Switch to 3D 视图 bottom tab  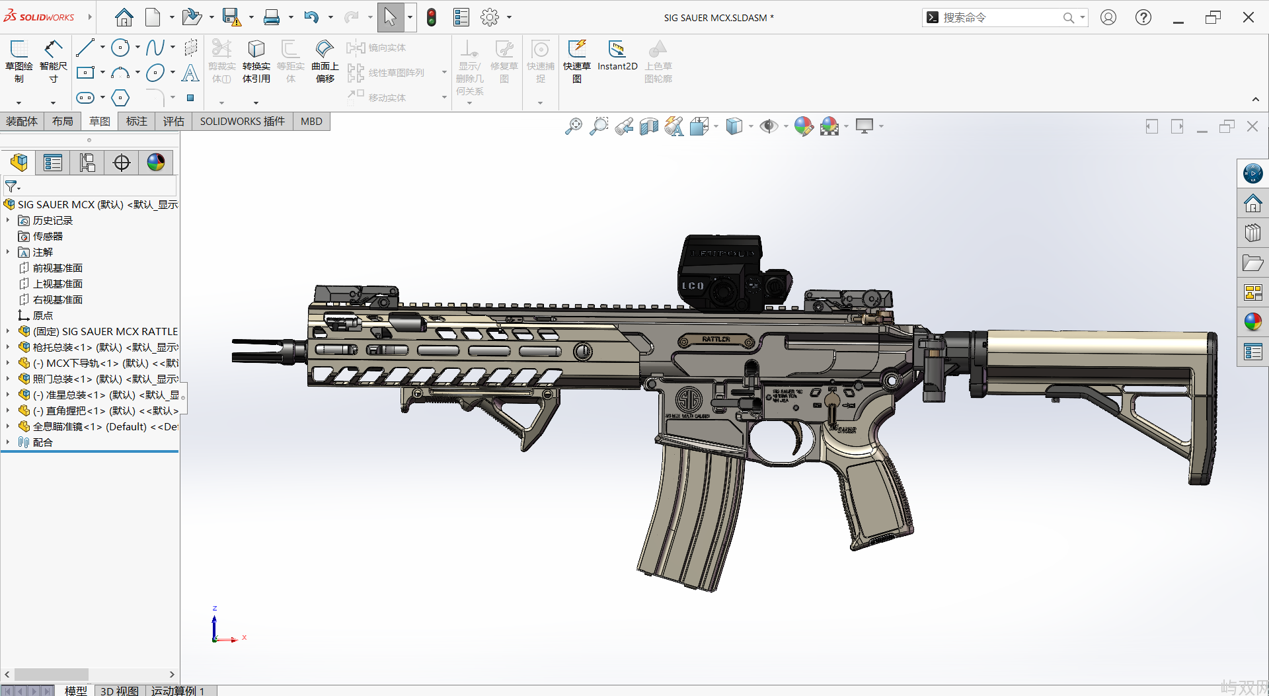click(x=119, y=690)
